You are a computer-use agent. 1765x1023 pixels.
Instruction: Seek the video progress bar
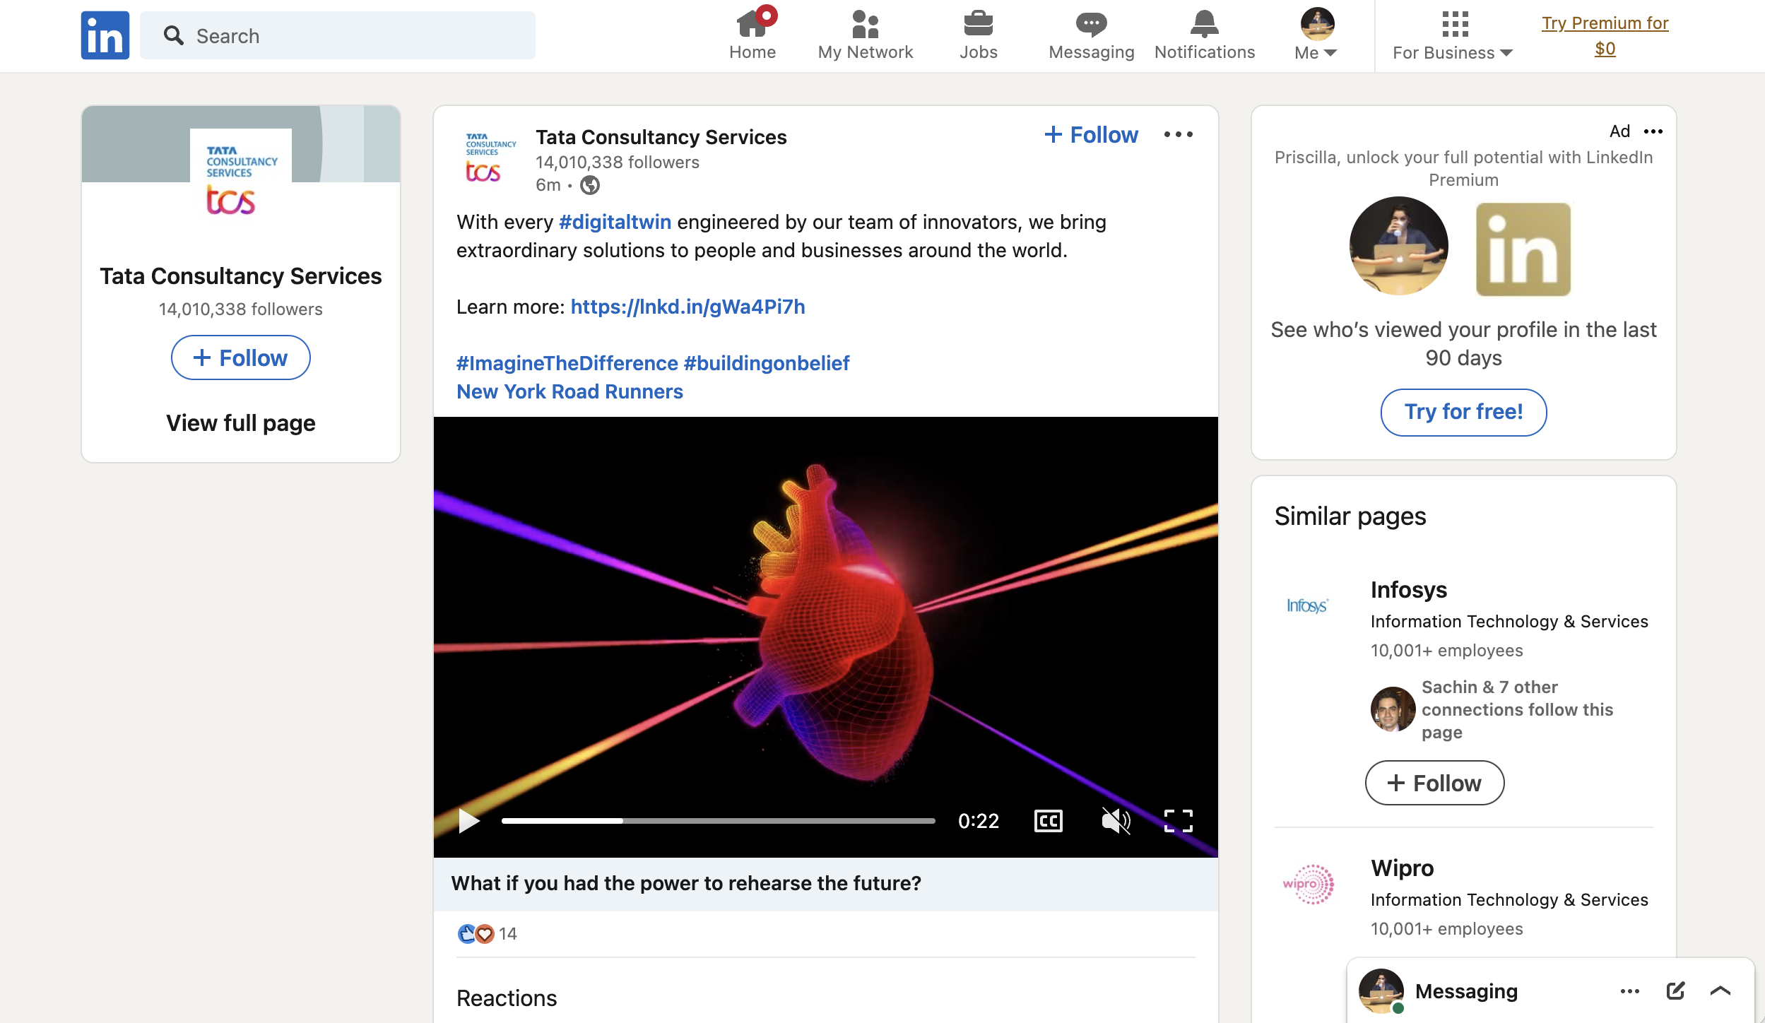click(x=718, y=821)
